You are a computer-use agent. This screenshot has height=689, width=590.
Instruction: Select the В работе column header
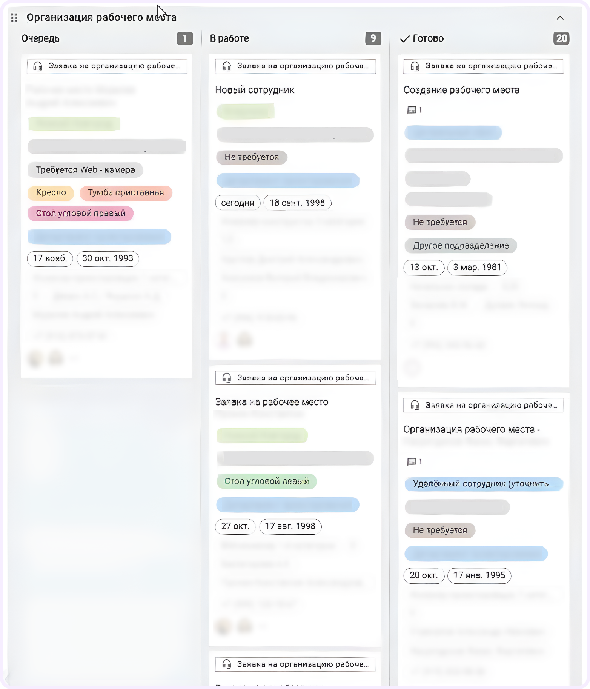[229, 38]
